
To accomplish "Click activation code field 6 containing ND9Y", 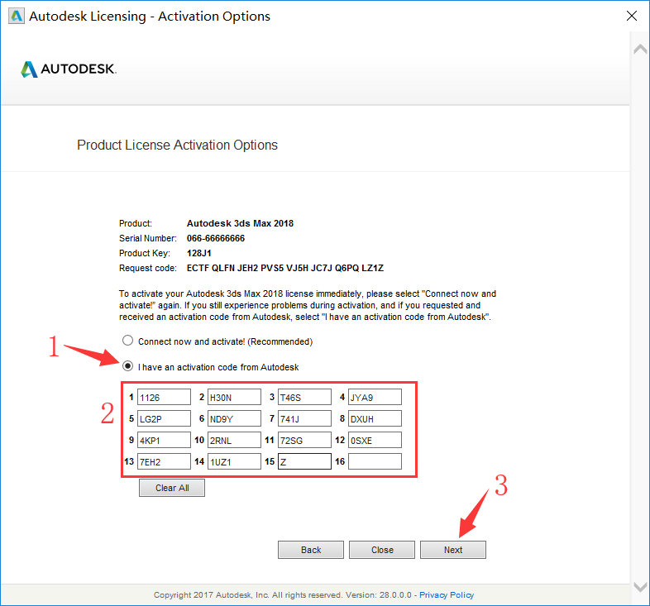I will [x=234, y=418].
